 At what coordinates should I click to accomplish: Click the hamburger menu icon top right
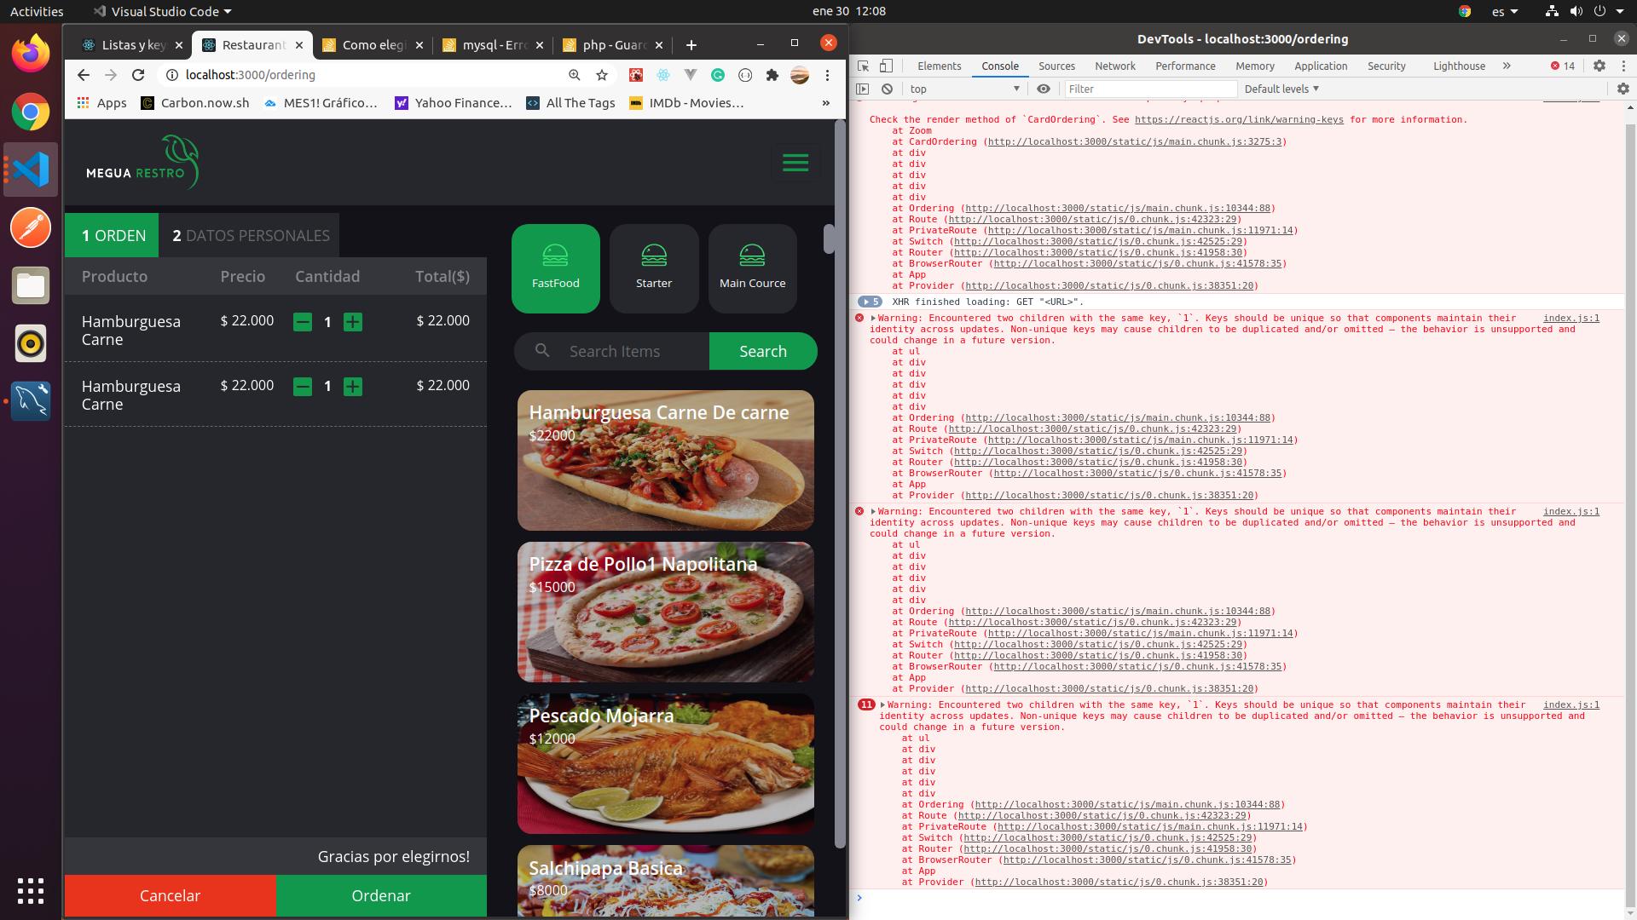tap(795, 163)
